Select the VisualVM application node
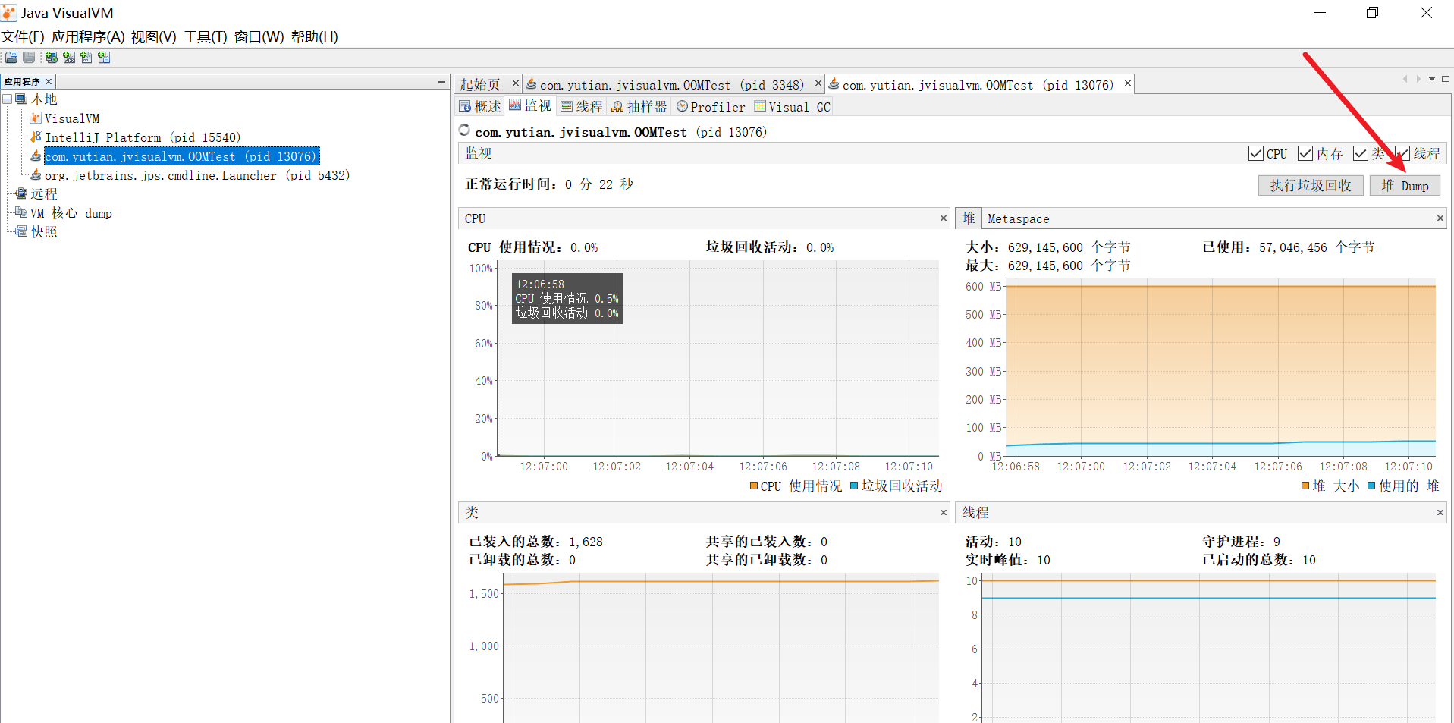 [71, 118]
